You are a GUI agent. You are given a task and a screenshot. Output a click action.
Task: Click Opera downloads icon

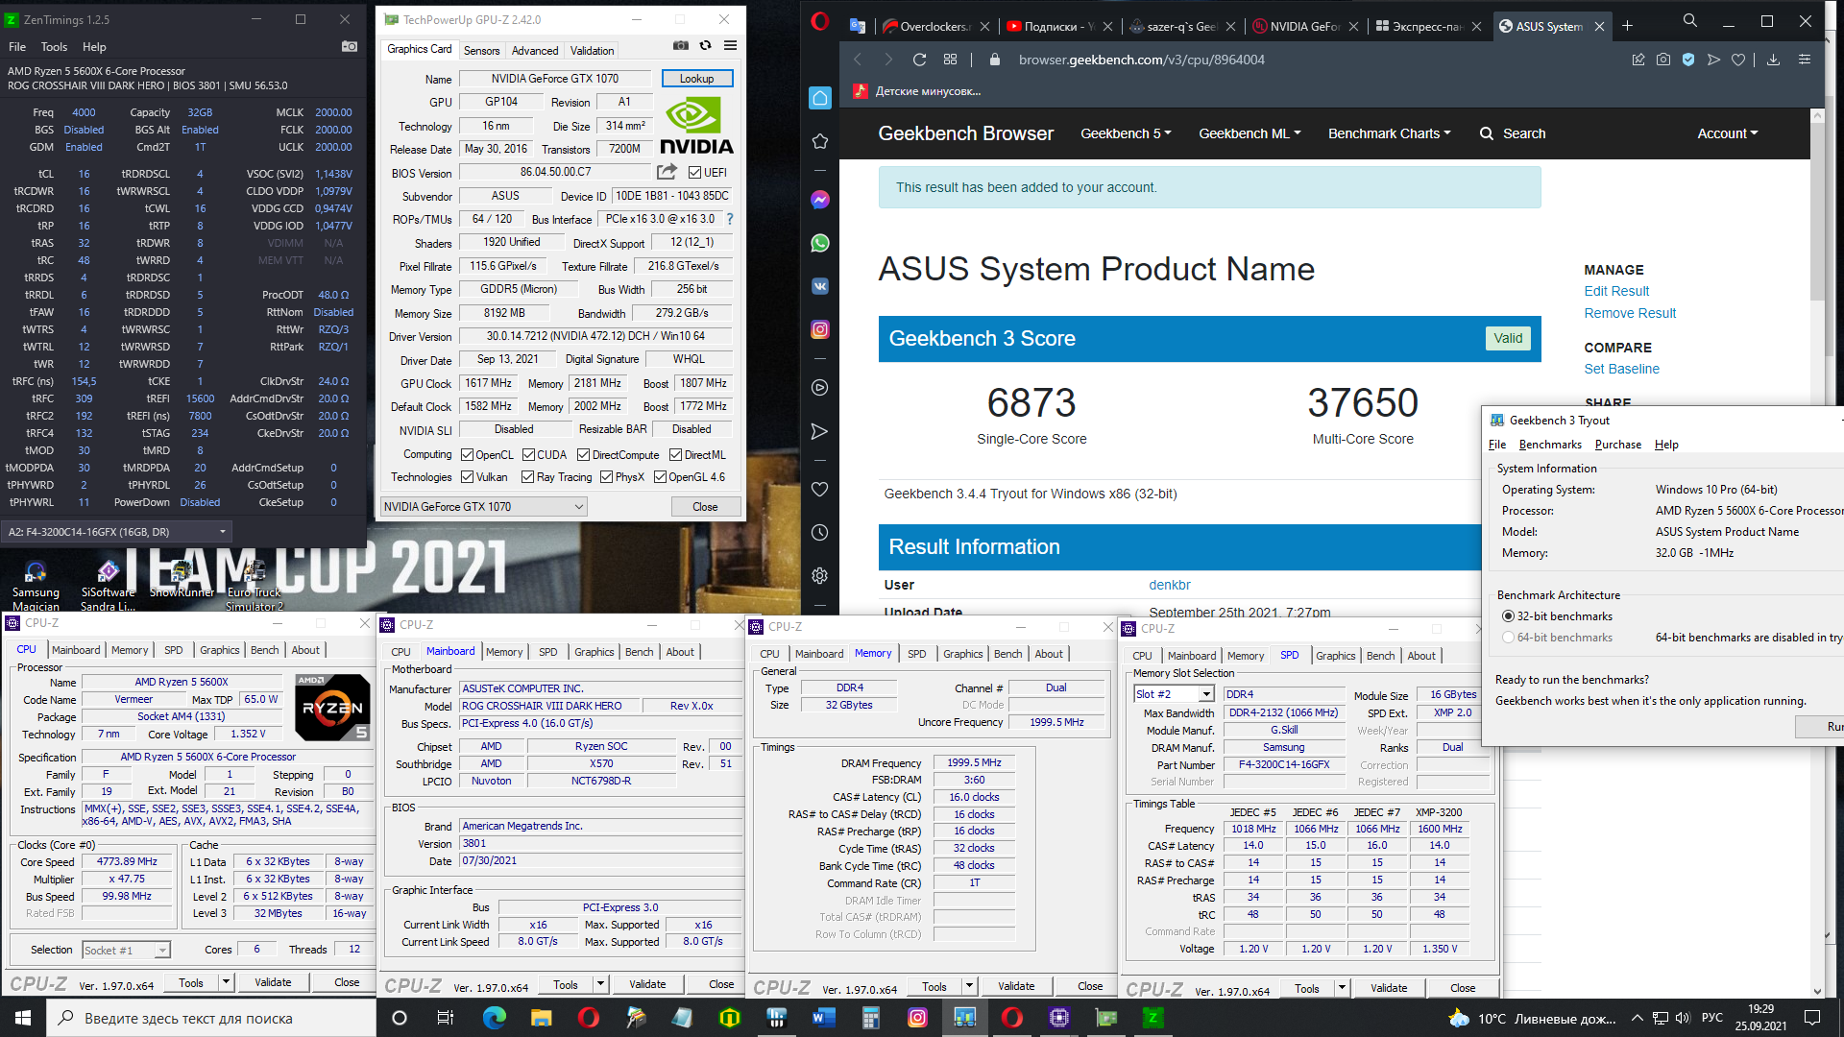[1774, 60]
